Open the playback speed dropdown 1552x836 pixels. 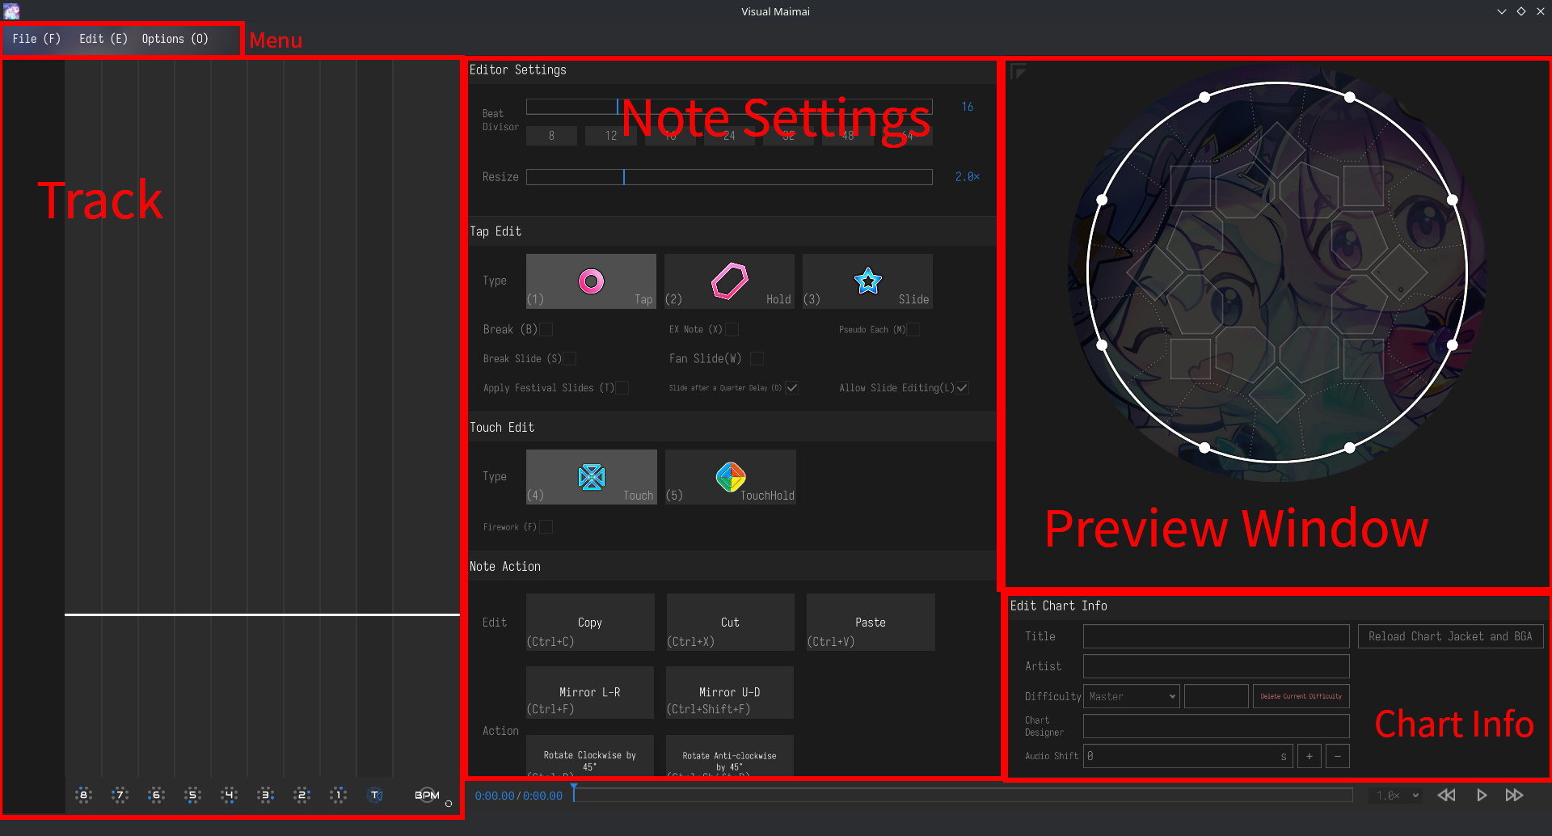coord(1398,796)
